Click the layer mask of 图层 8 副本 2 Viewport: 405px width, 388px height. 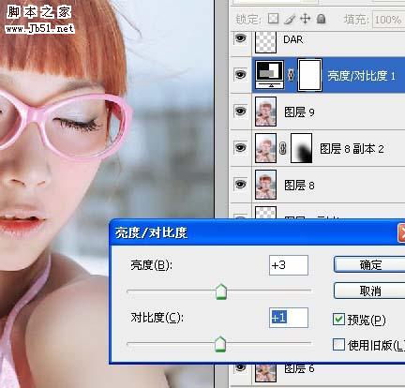[x=302, y=148]
